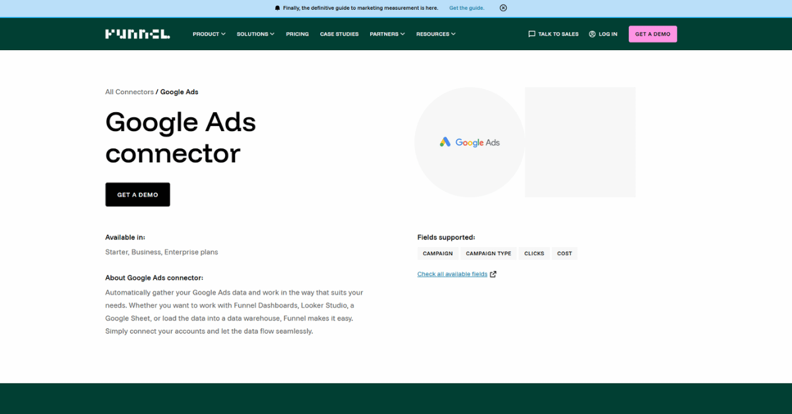The image size is (792, 414).
Task: Click the external link icon after available fields
Action: click(493, 274)
